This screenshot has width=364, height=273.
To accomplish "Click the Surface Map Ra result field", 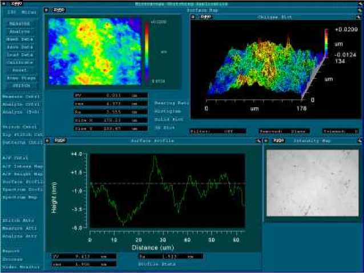I will click(x=111, y=112).
